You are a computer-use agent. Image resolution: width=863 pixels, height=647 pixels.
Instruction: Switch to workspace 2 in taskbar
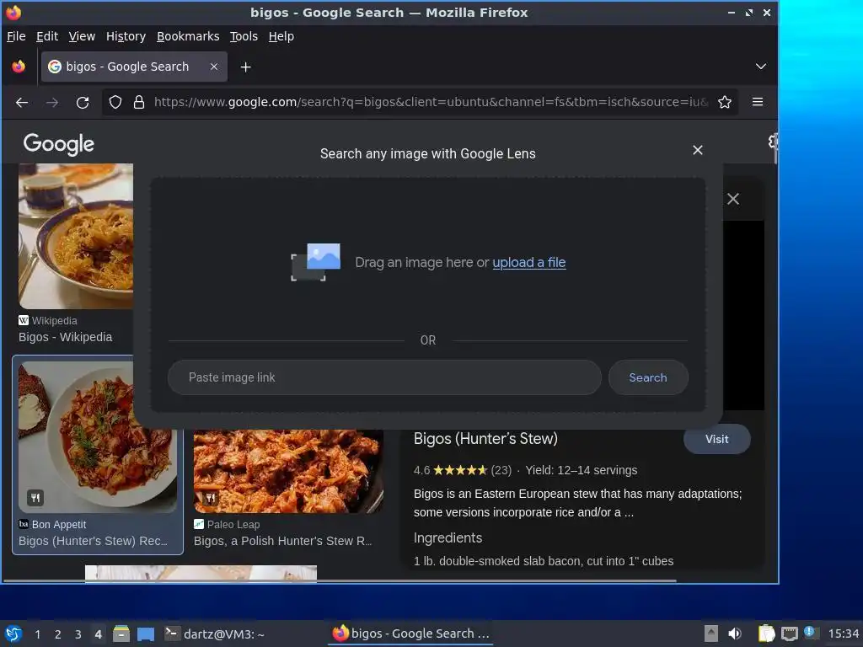click(x=58, y=634)
